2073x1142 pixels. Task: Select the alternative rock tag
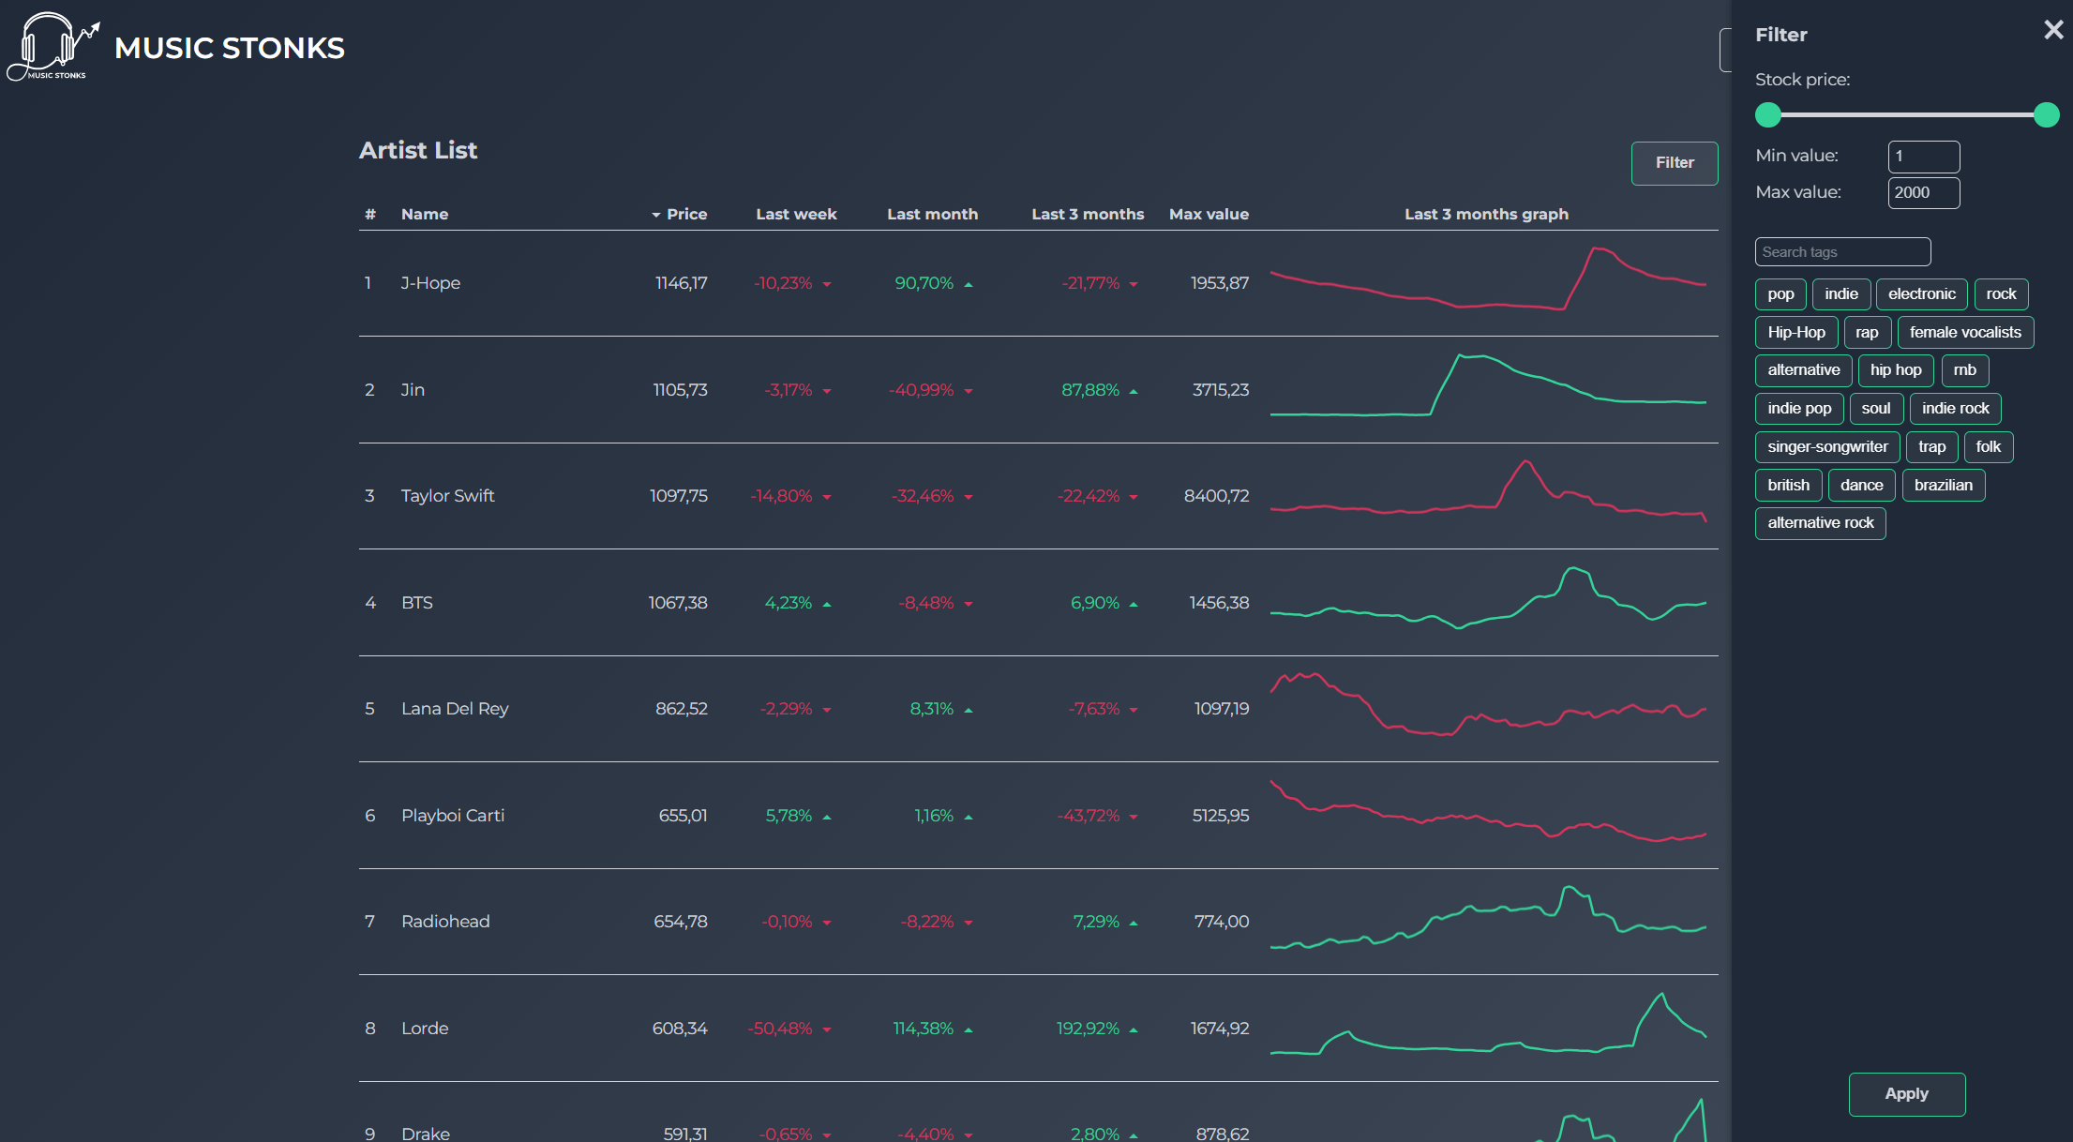click(1821, 523)
